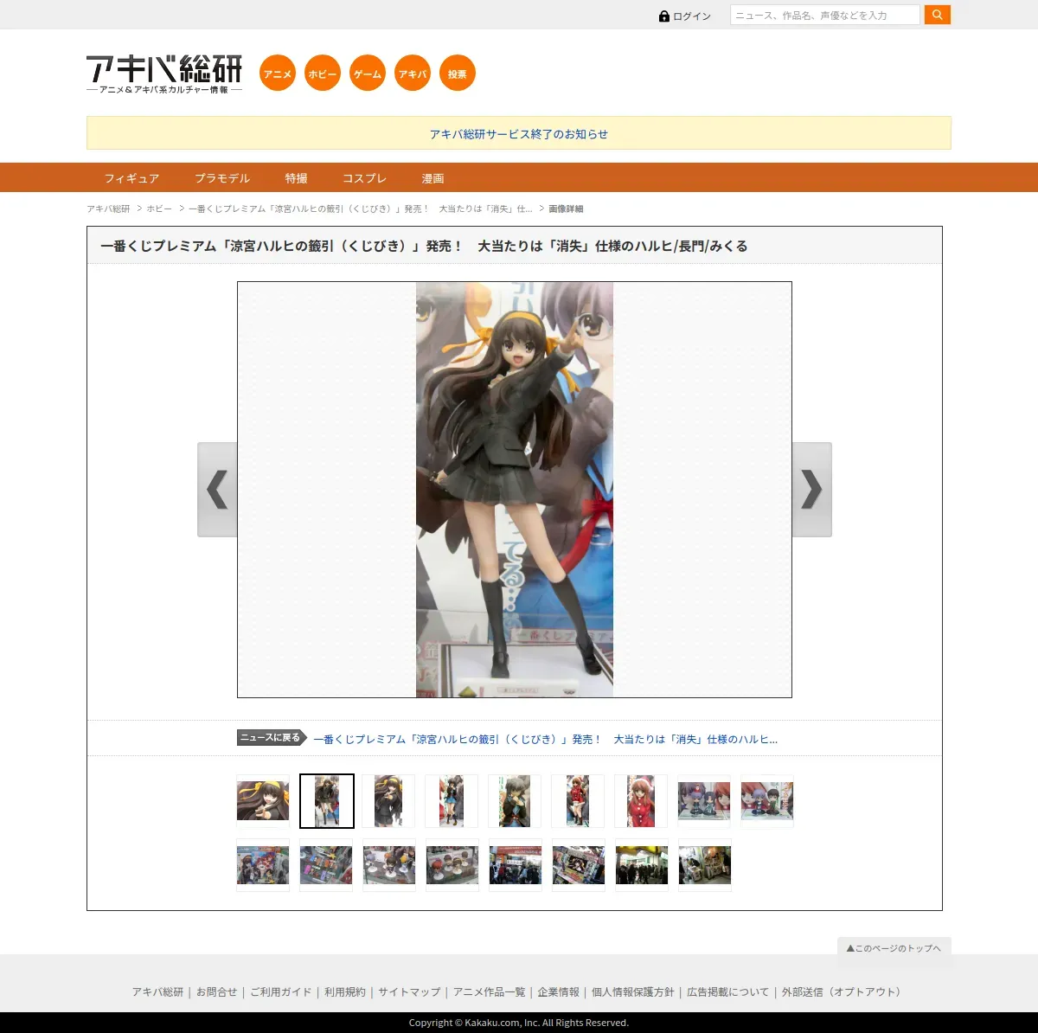Open the sixth top-row thumbnail, full-body Santa figure
Image resolution: width=1038 pixels, height=1033 pixels.
click(578, 801)
